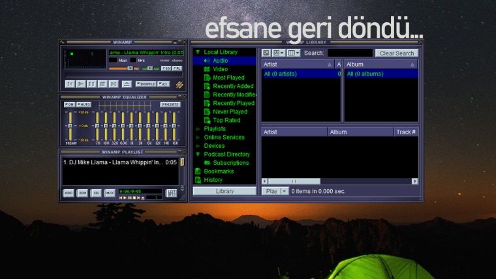The height and width of the screenshot is (279, 496).
Task: Open Recently Played smart view
Action: pyautogui.click(x=234, y=104)
